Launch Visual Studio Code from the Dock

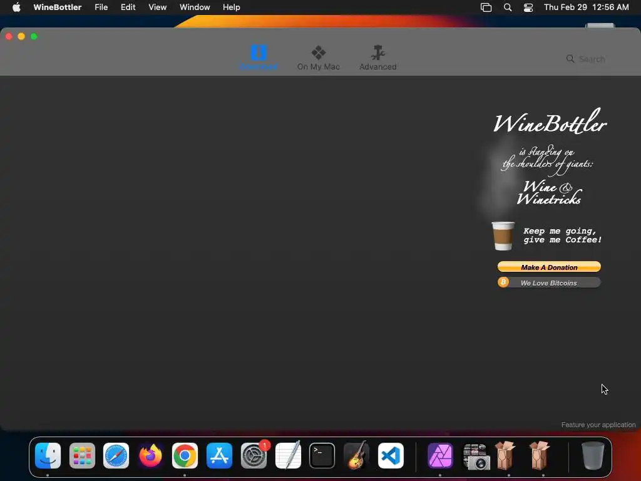click(391, 456)
